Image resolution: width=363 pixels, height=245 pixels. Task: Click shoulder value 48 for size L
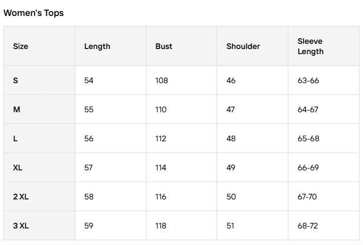point(231,138)
